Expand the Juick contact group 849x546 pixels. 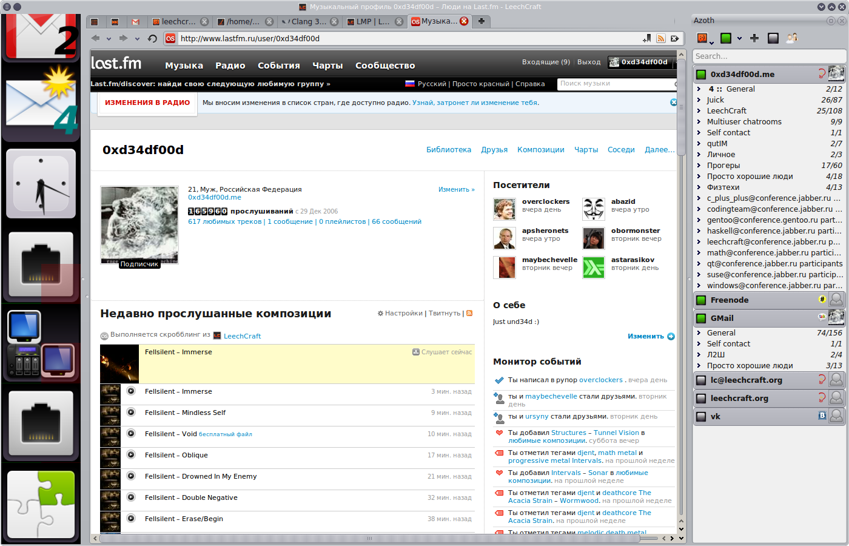pos(699,99)
